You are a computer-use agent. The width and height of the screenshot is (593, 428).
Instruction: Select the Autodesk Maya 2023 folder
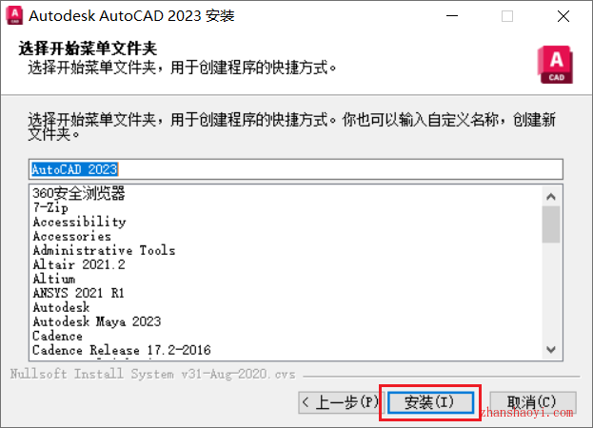[x=97, y=321]
